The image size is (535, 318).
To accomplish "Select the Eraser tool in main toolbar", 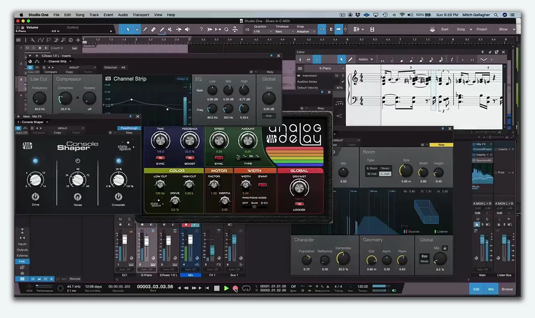I will [153, 29].
